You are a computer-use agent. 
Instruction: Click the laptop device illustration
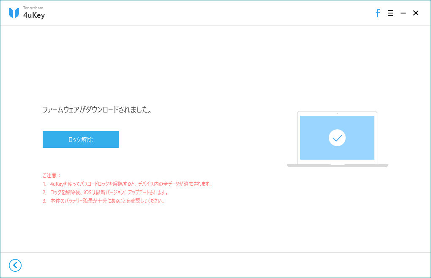pyautogui.click(x=337, y=139)
